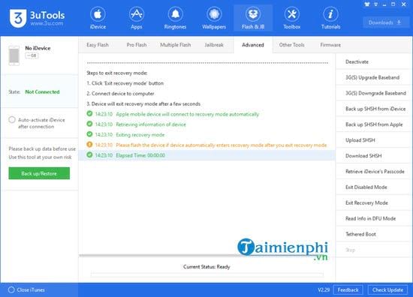This screenshot has height=297, width=413.
Task: Click green check icon beside 'Elapsed Time'
Action: tap(89, 155)
